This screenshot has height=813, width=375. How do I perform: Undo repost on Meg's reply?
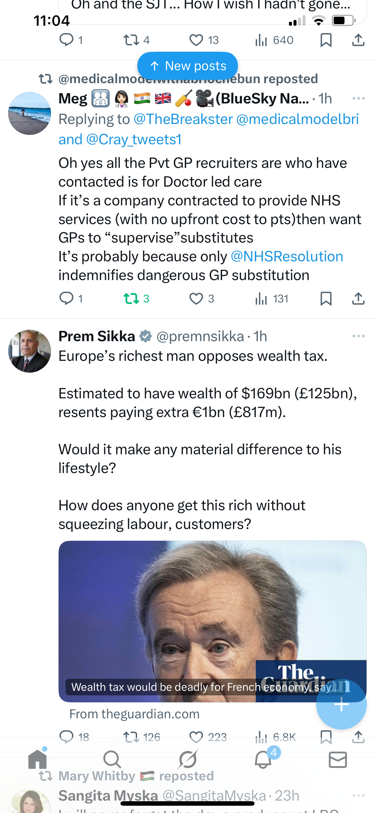click(131, 299)
